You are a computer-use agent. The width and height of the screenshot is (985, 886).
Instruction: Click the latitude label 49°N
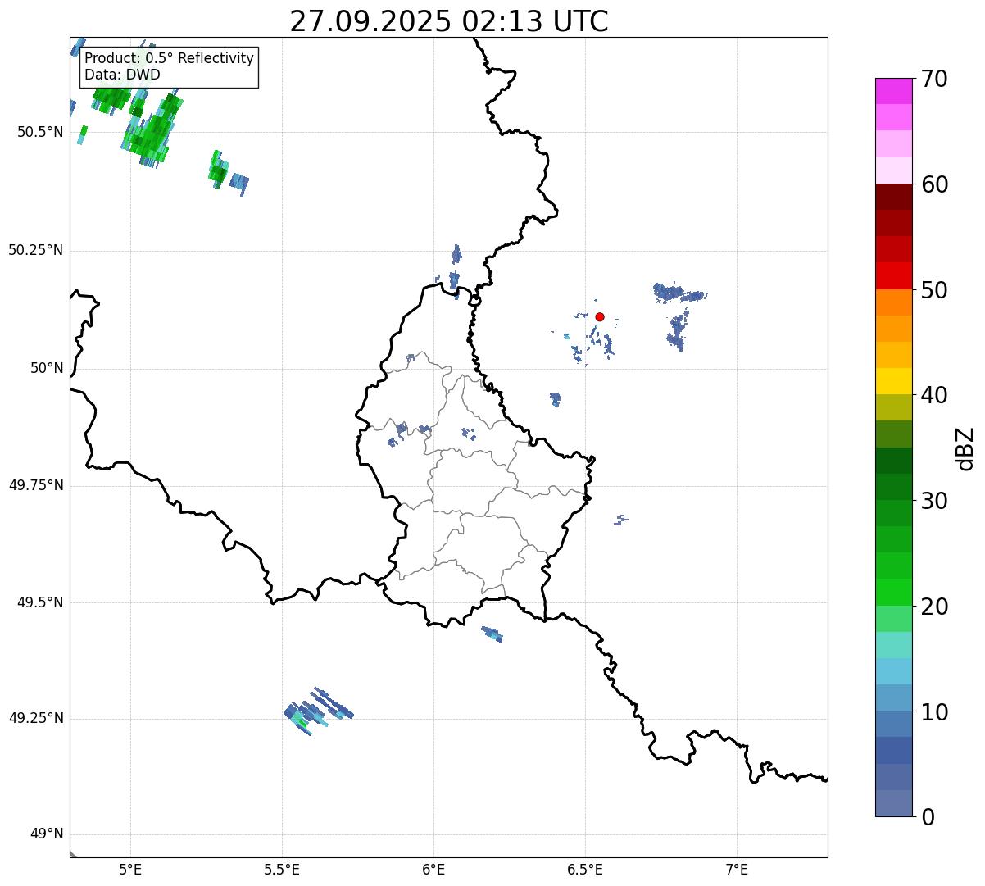(46, 834)
